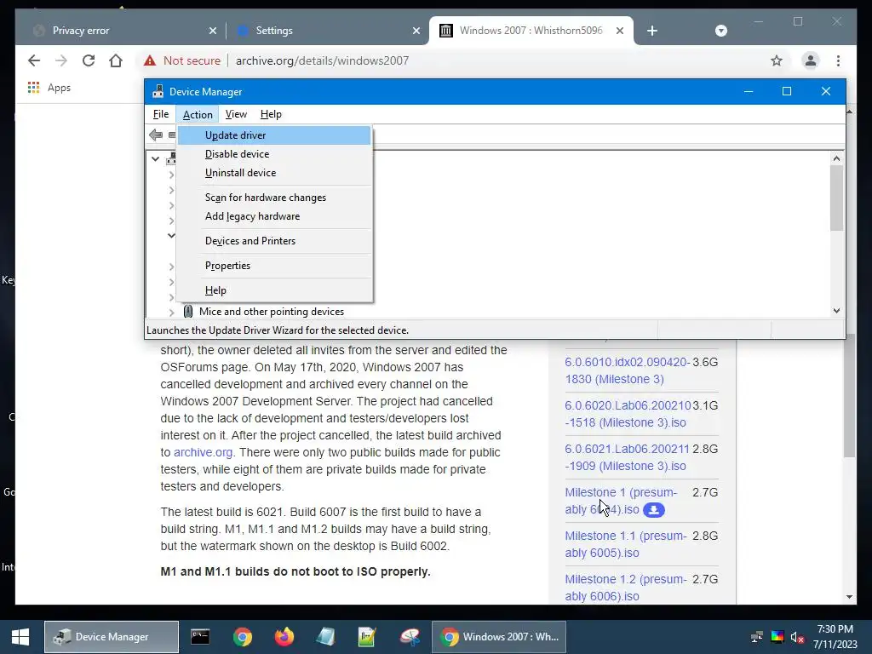The width and height of the screenshot is (872, 654).
Task: Switch to the Settings tab in Chrome
Action: point(328,31)
